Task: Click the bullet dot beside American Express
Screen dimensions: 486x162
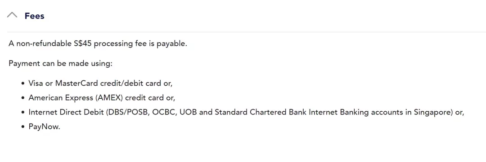Action: (x=23, y=98)
